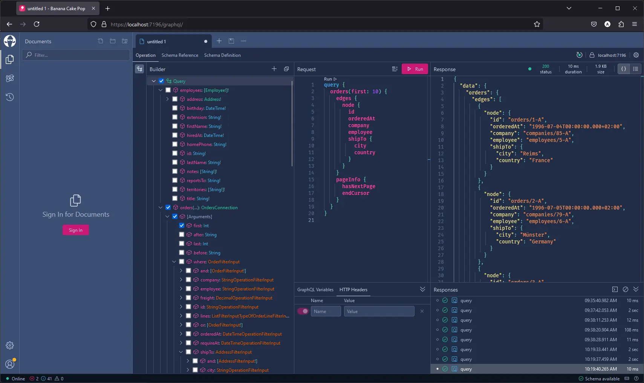Create new folder in Documents panel
Screen dimensions: 644x383
coord(113,41)
